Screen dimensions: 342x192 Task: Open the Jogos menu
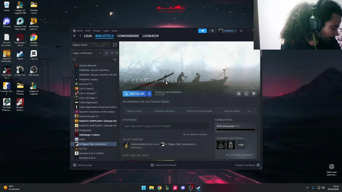[x=106, y=31]
